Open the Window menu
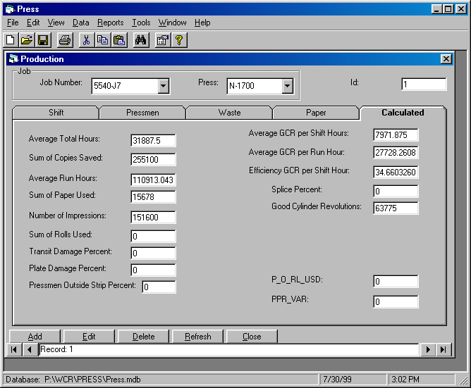The width and height of the screenshot is (471, 388). (x=173, y=23)
